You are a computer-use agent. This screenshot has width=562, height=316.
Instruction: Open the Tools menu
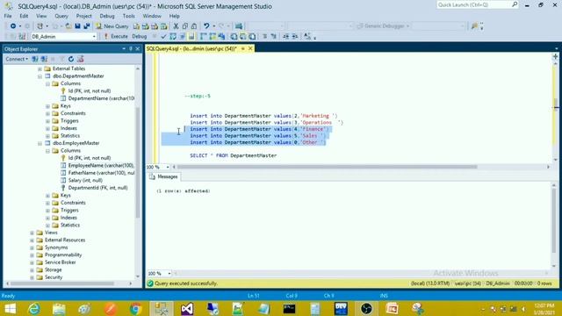coord(129,16)
